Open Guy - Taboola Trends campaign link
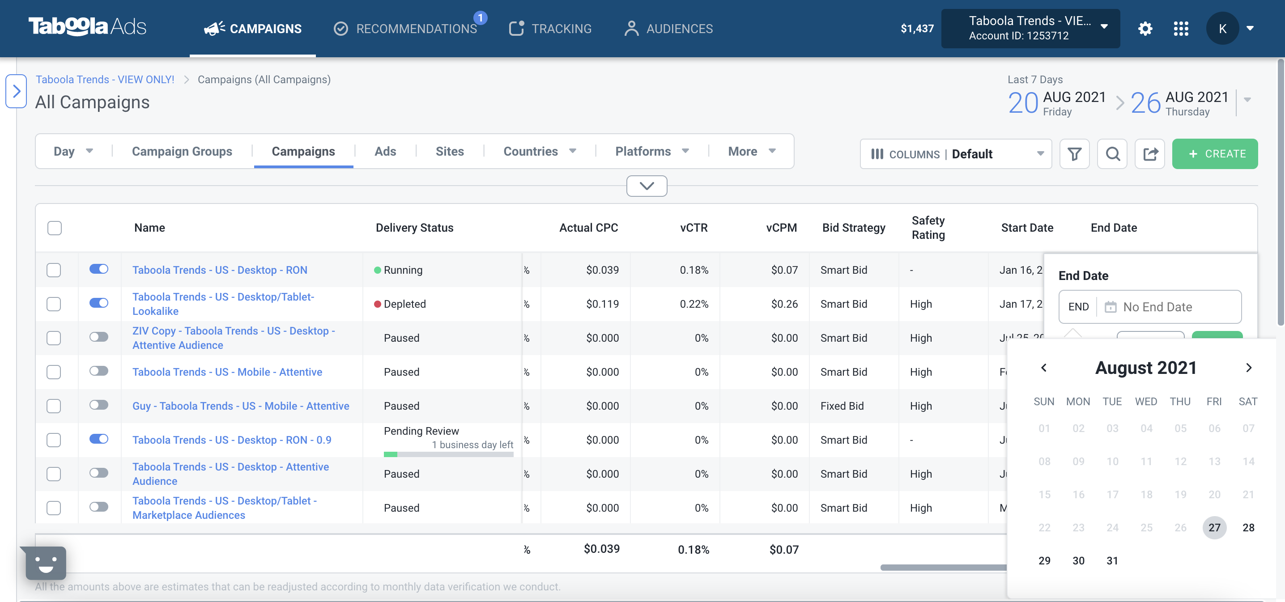Screen dimensions: 1285x602 [240, 406]
